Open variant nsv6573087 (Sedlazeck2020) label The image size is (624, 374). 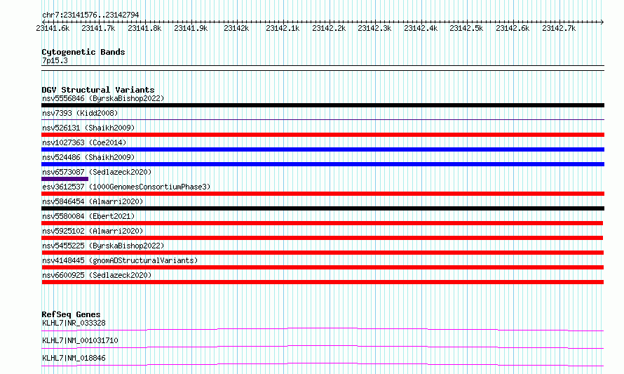[x=97, y=173]
